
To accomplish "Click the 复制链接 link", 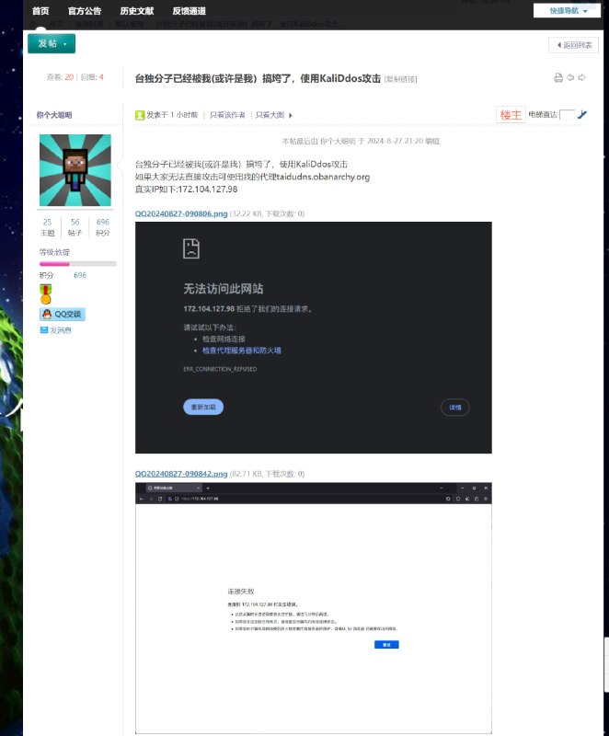I will tap(401, 79).
